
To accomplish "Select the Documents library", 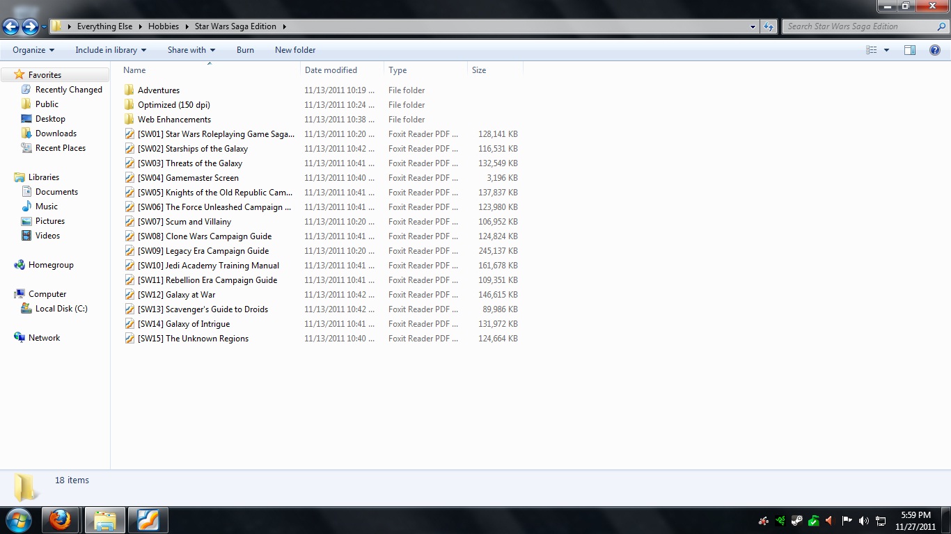I will (x=56, y=192).
